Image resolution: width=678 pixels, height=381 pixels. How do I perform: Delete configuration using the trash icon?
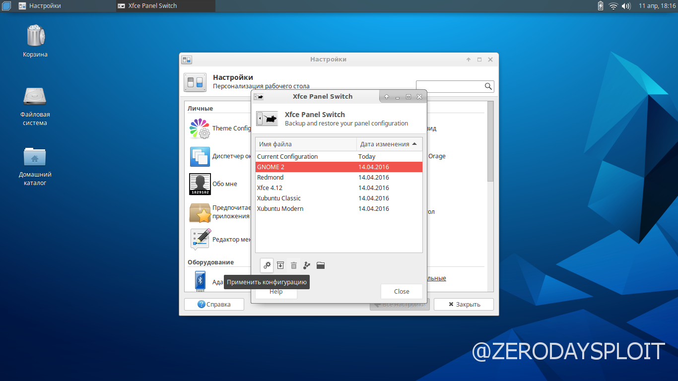click(294, 265)
